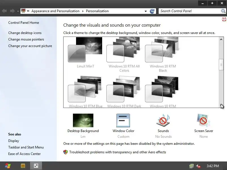
Task: Open the Windows Start button
Action: (x=8, y=166)
